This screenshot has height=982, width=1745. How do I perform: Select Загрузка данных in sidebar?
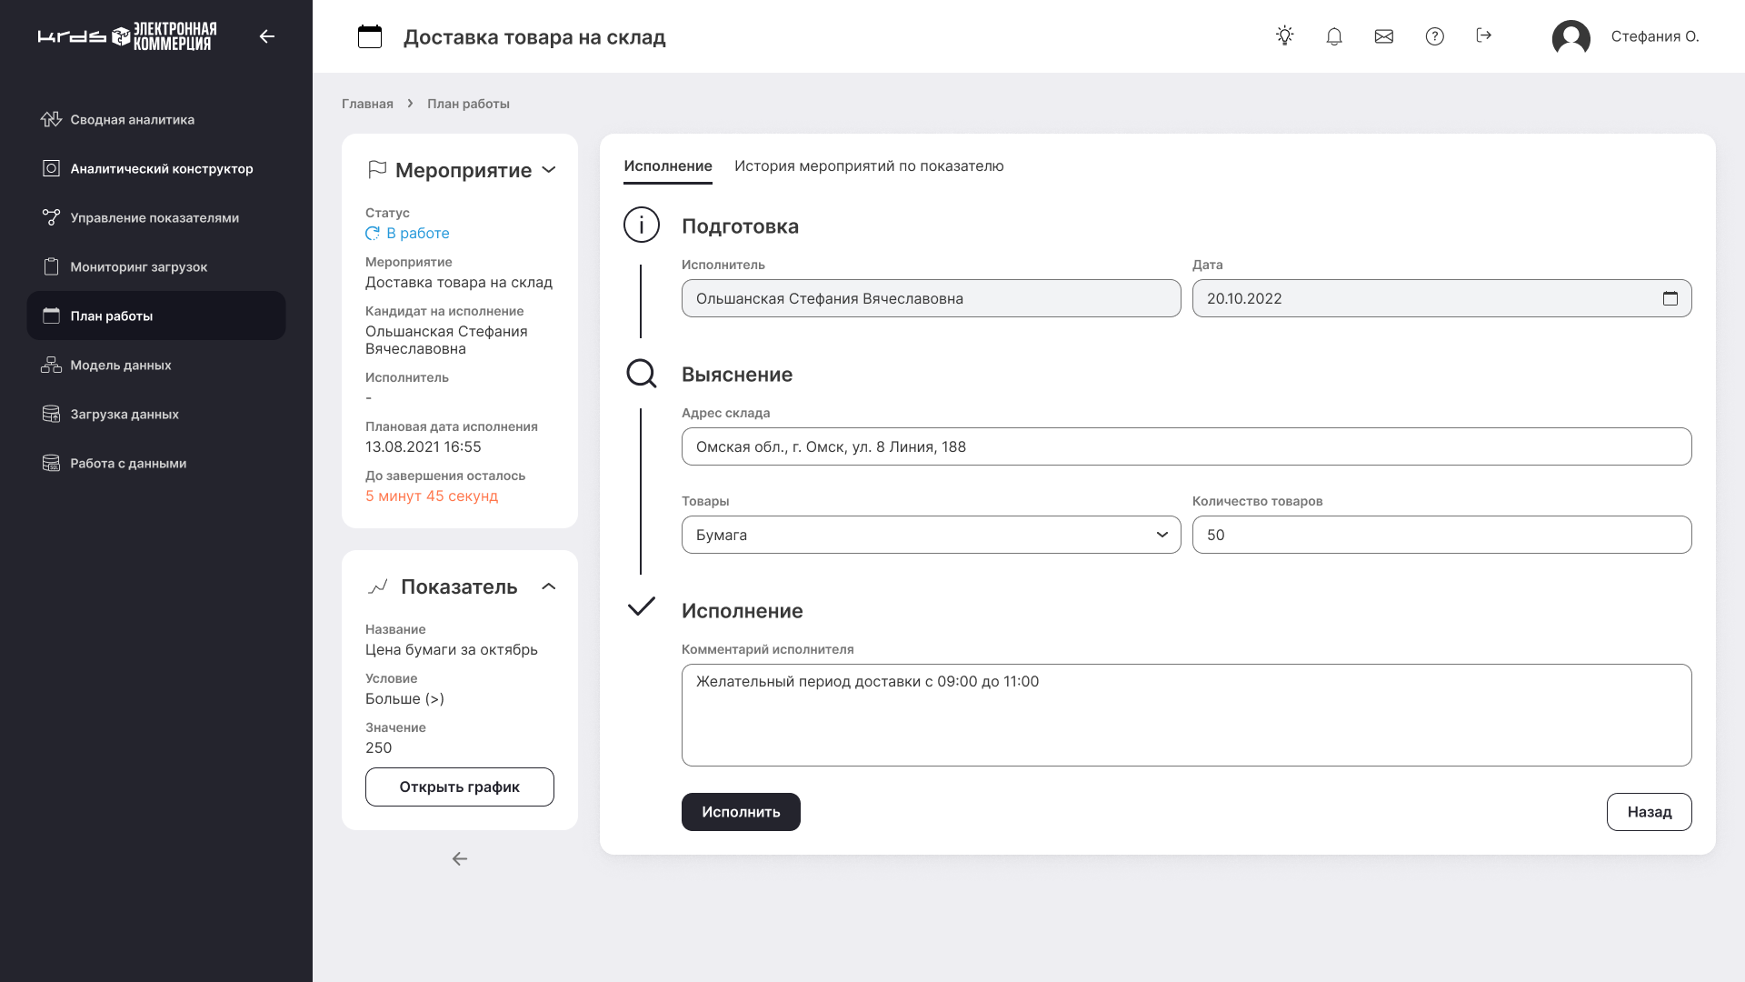click(x=124, y=414)
